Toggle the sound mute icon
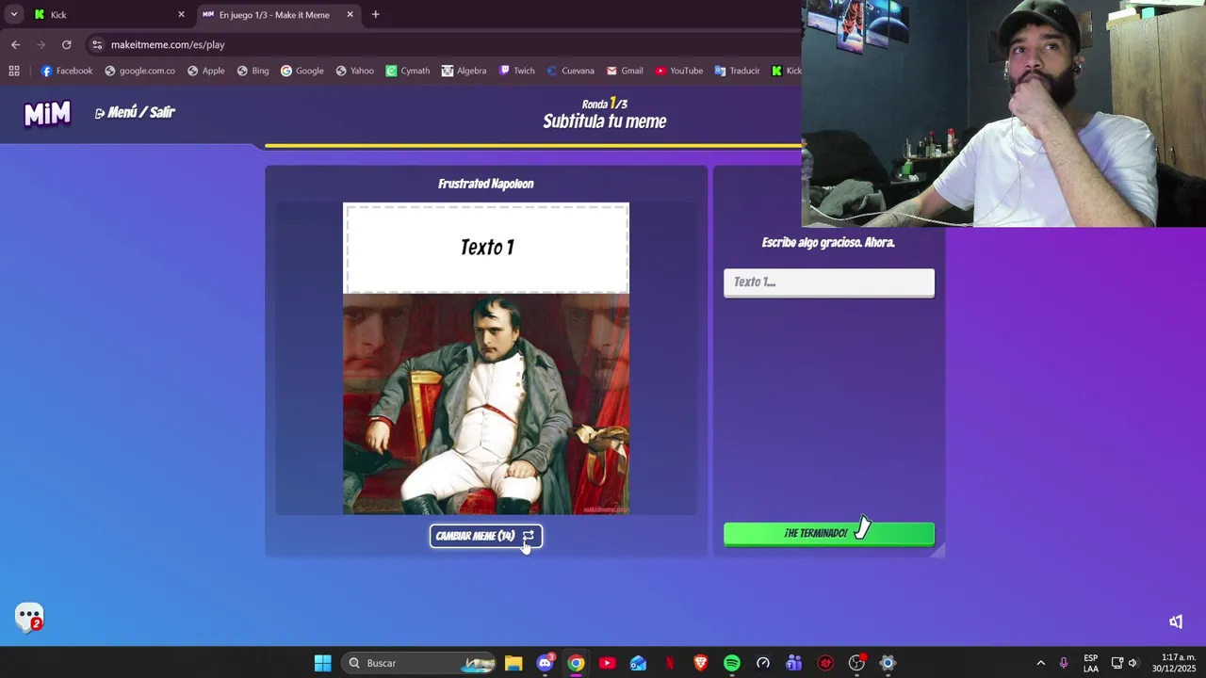This screenshot has width=1206, height=678. click(1176, 621)
